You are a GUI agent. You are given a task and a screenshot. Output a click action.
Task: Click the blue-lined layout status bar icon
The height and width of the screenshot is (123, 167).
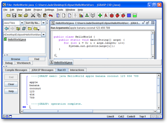point(7,116)
